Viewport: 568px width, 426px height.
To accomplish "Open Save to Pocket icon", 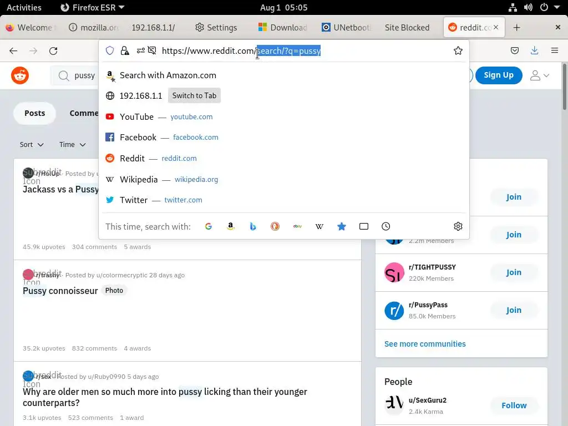I will click(514, 50).
